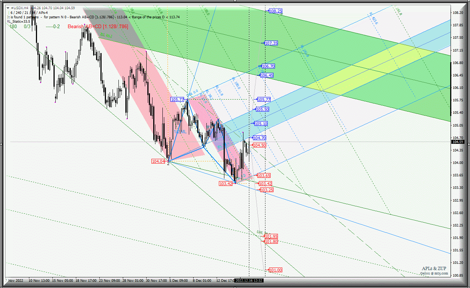Screen dimensions: 470x288
Task: Select the 2022.12.16 12:32 time marker
Action: 249,281
